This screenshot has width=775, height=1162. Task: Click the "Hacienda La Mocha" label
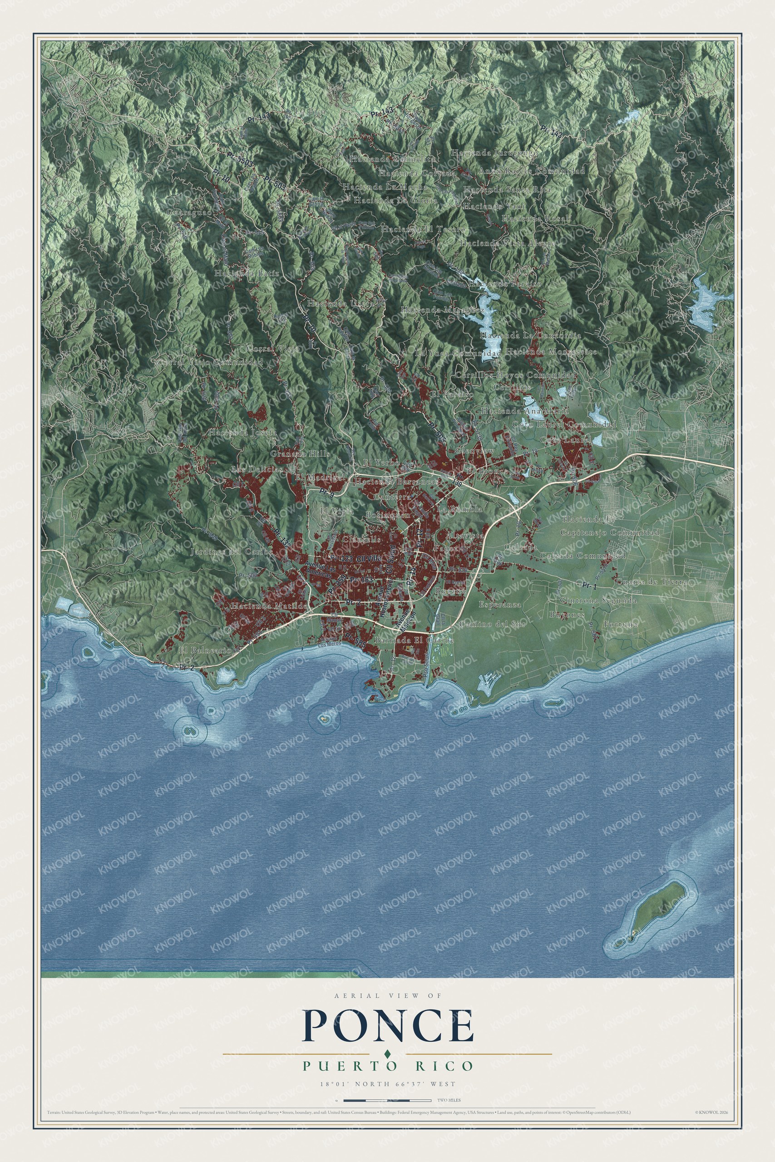click(x=385, y=187)
